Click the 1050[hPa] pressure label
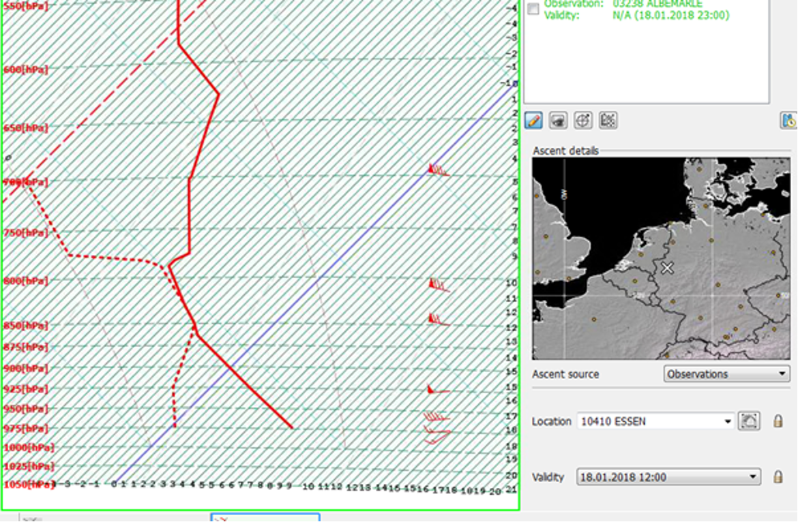798x522 pixels. (29, 485)
